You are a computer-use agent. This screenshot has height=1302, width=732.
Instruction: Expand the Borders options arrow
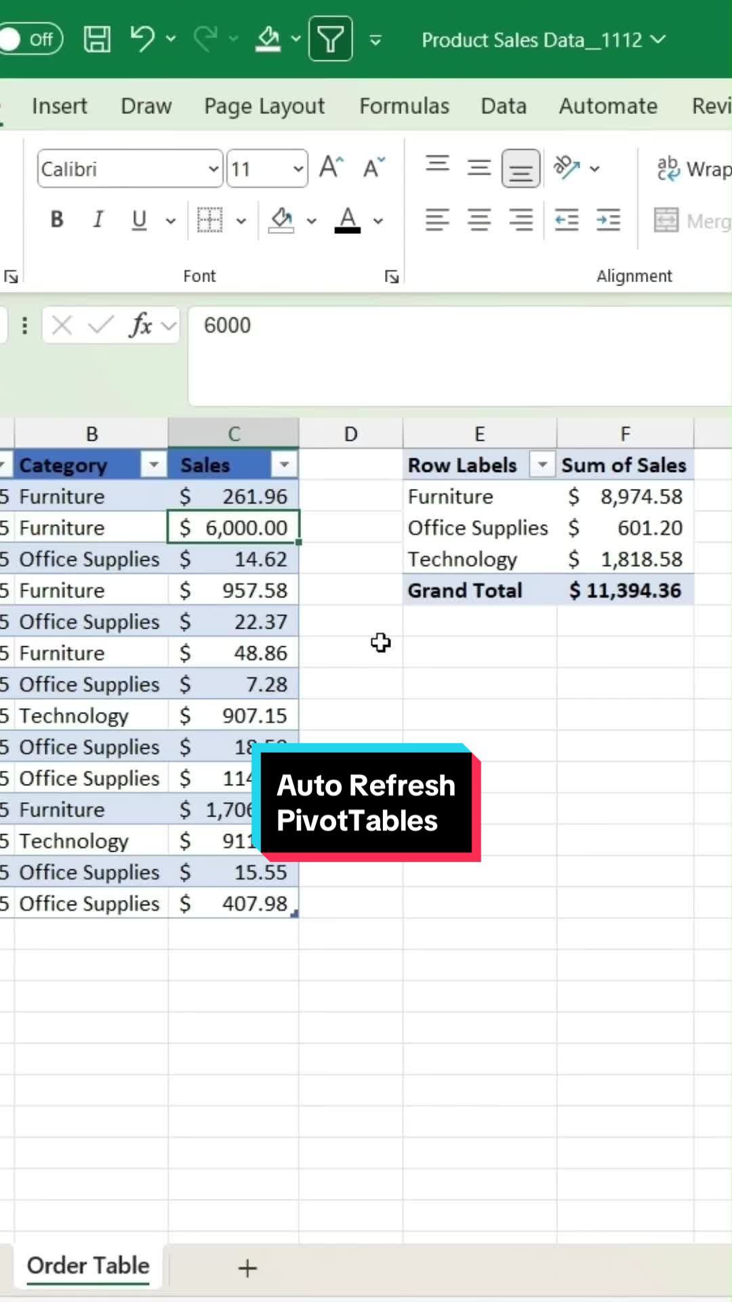click(x=241, y=220)
